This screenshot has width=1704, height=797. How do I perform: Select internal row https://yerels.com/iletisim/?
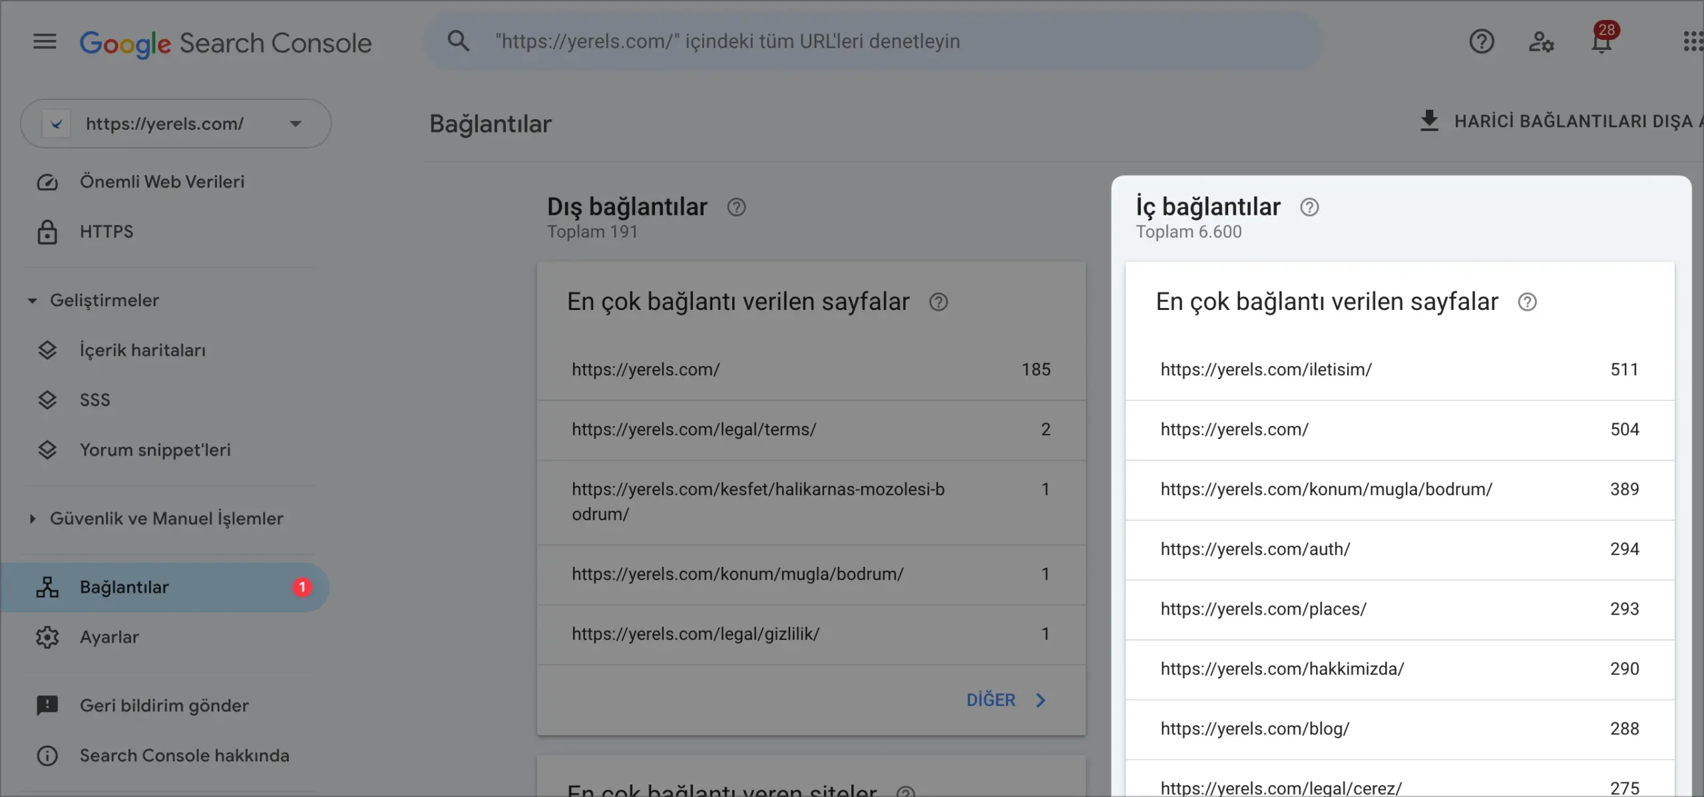point(1400,370)
